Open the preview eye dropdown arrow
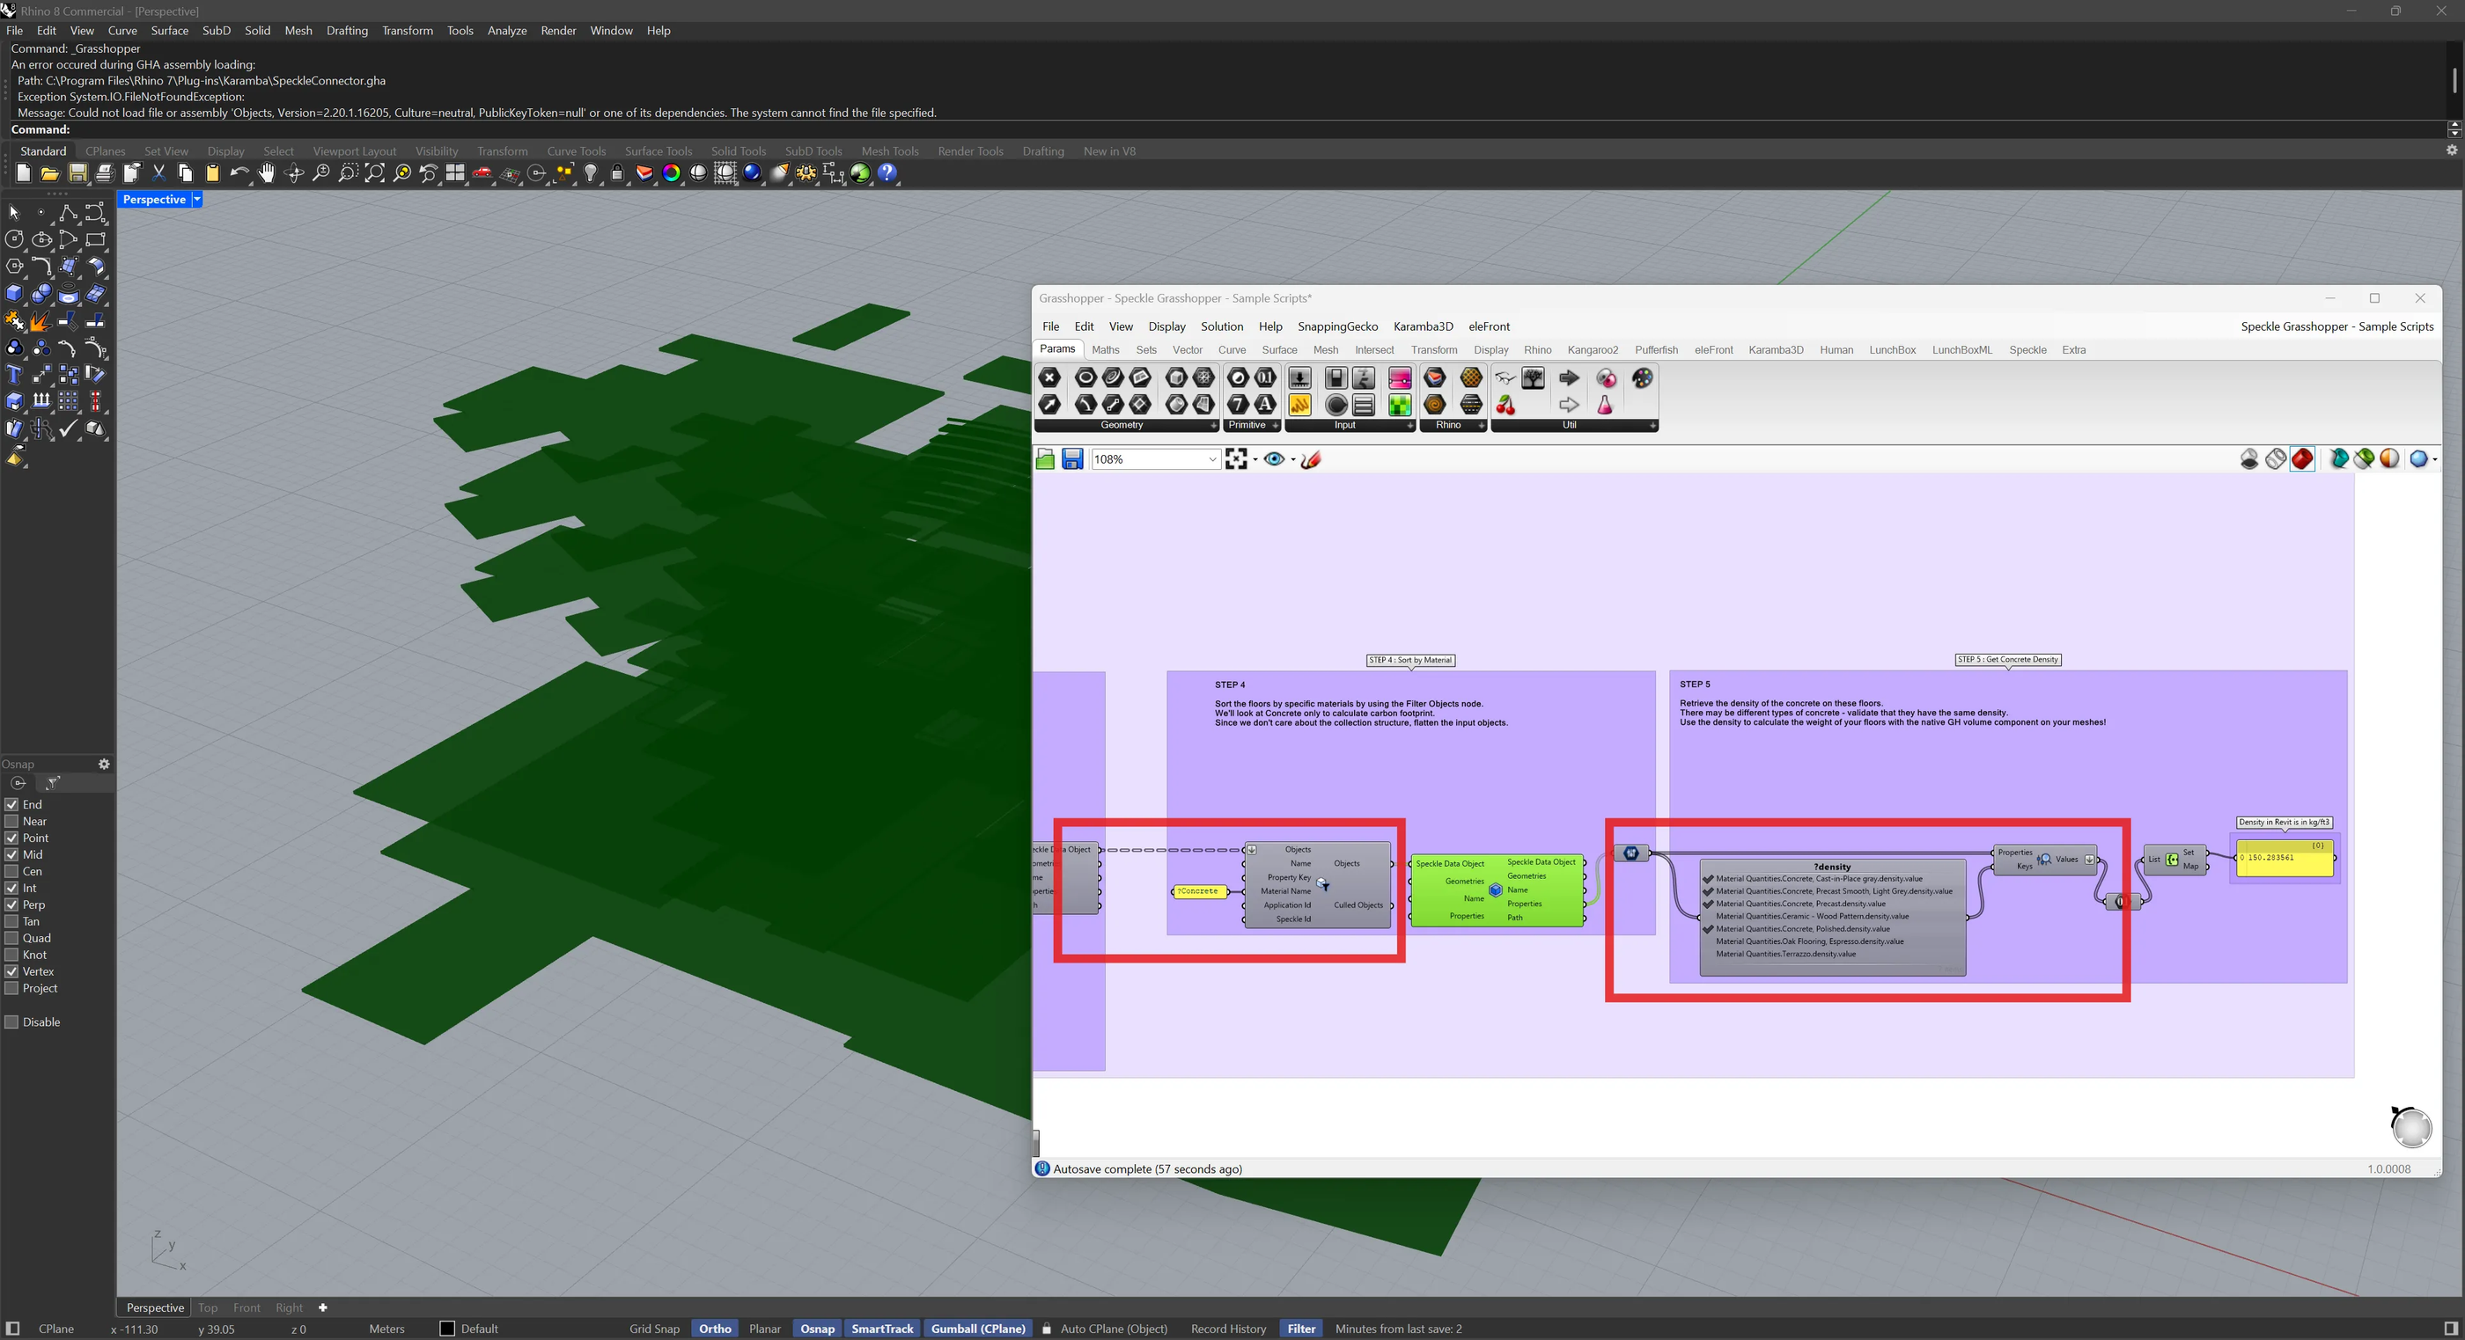 point(1292,460)
